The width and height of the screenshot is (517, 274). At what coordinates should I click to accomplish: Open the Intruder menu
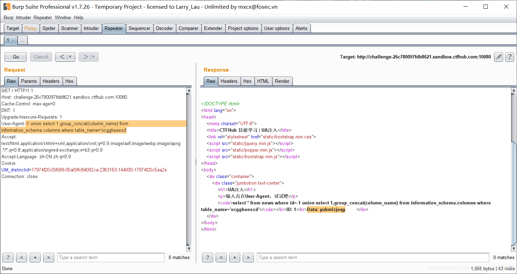tap(23, 17)
